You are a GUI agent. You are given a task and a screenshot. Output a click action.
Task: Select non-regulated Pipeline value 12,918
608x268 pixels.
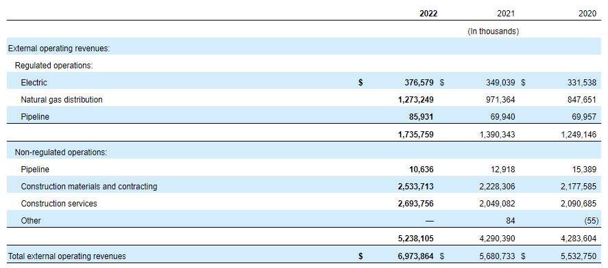tap(504, 170)
